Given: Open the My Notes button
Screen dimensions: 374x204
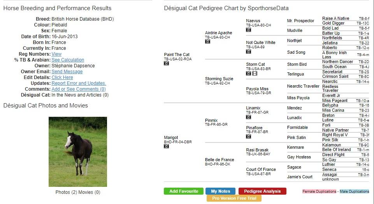Looking at the screenshot, I should (220, 191).
